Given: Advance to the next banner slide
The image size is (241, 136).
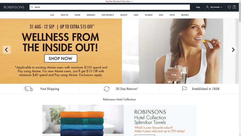Looking at the screenshot, I should pyautogui.click(x=233, y=50).
